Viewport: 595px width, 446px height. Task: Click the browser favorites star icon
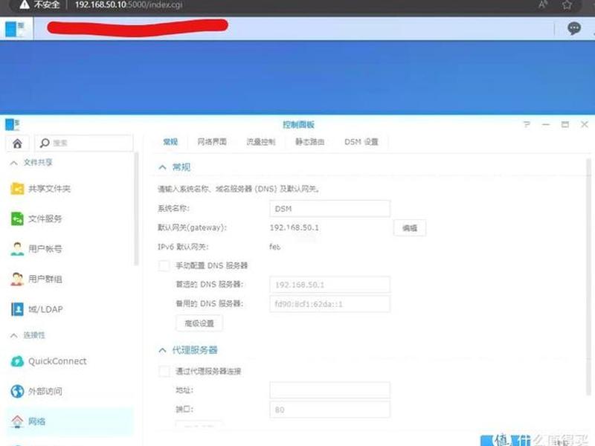[567, 5]
